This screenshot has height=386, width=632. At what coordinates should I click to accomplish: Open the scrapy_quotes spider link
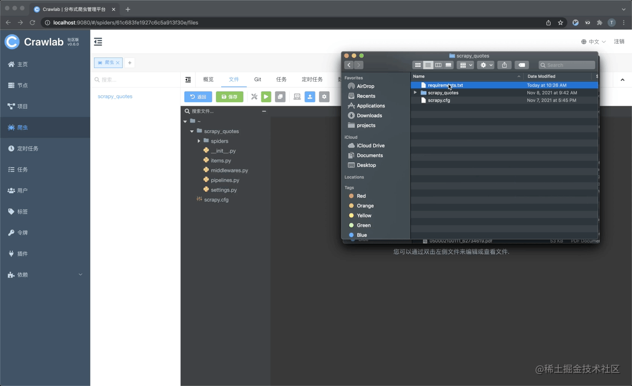point(115,96)
